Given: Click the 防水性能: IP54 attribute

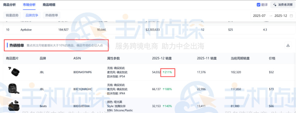Looking at the screenshot, I should point(116,77).
